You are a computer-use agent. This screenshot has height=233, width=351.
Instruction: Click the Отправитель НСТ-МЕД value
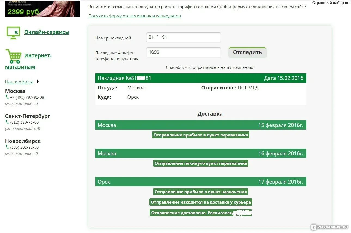point(248,88)
